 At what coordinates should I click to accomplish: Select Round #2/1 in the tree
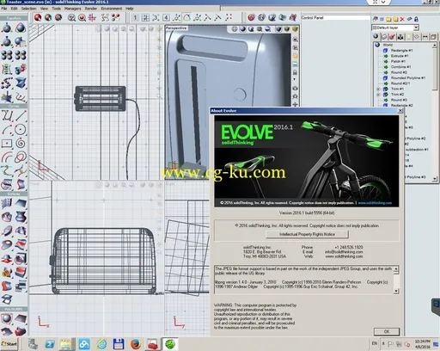click(x=400, y=83)
